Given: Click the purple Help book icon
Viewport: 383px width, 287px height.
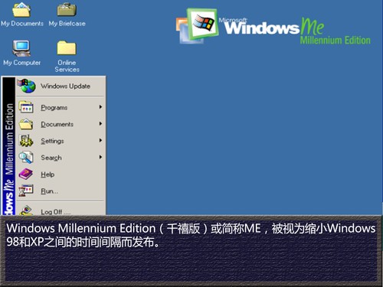Looking at the screenshot, I should click(x=26, y=174).
